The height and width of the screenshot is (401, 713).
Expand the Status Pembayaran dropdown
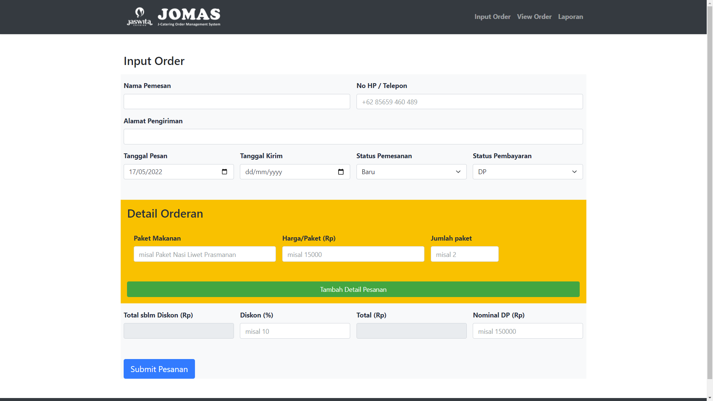coord(527,172)
